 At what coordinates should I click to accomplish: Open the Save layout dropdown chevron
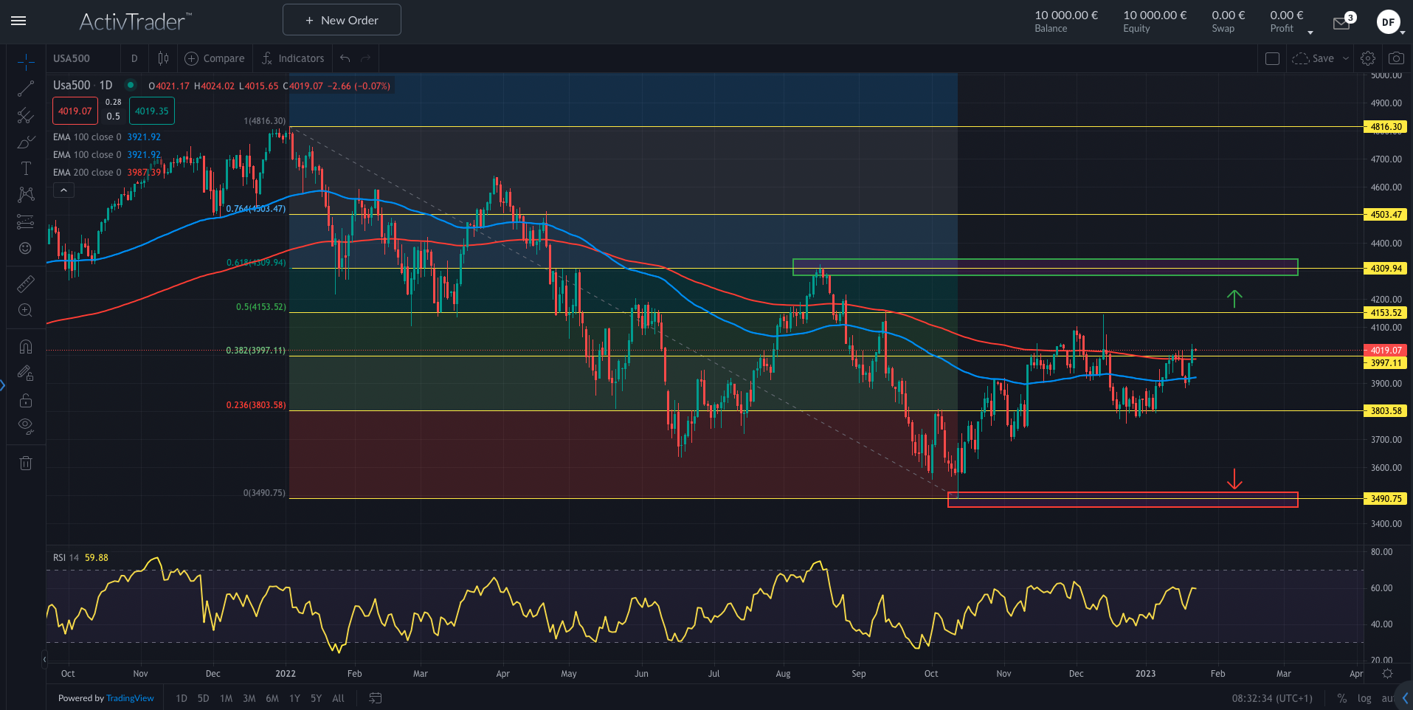click(1344, 58)
